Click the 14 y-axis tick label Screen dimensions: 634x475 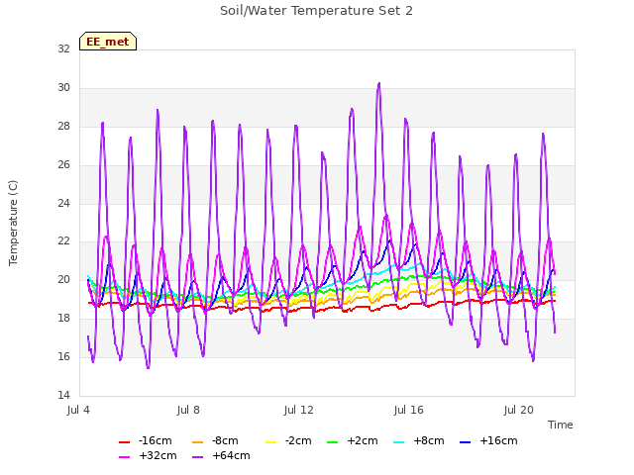click(x=63, y=395)
